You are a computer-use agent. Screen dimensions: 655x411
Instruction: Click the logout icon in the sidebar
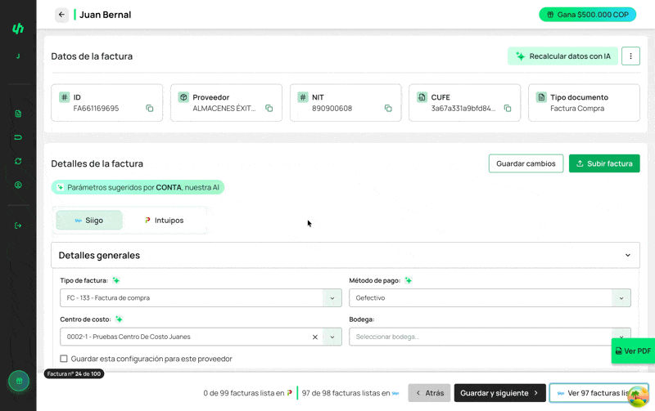18,226
